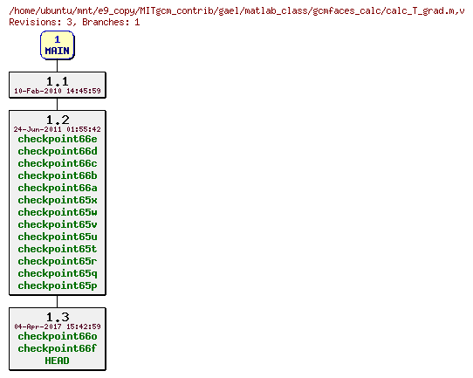Open revision 1.2 node

pyautogui.click(x=58, y=203)
